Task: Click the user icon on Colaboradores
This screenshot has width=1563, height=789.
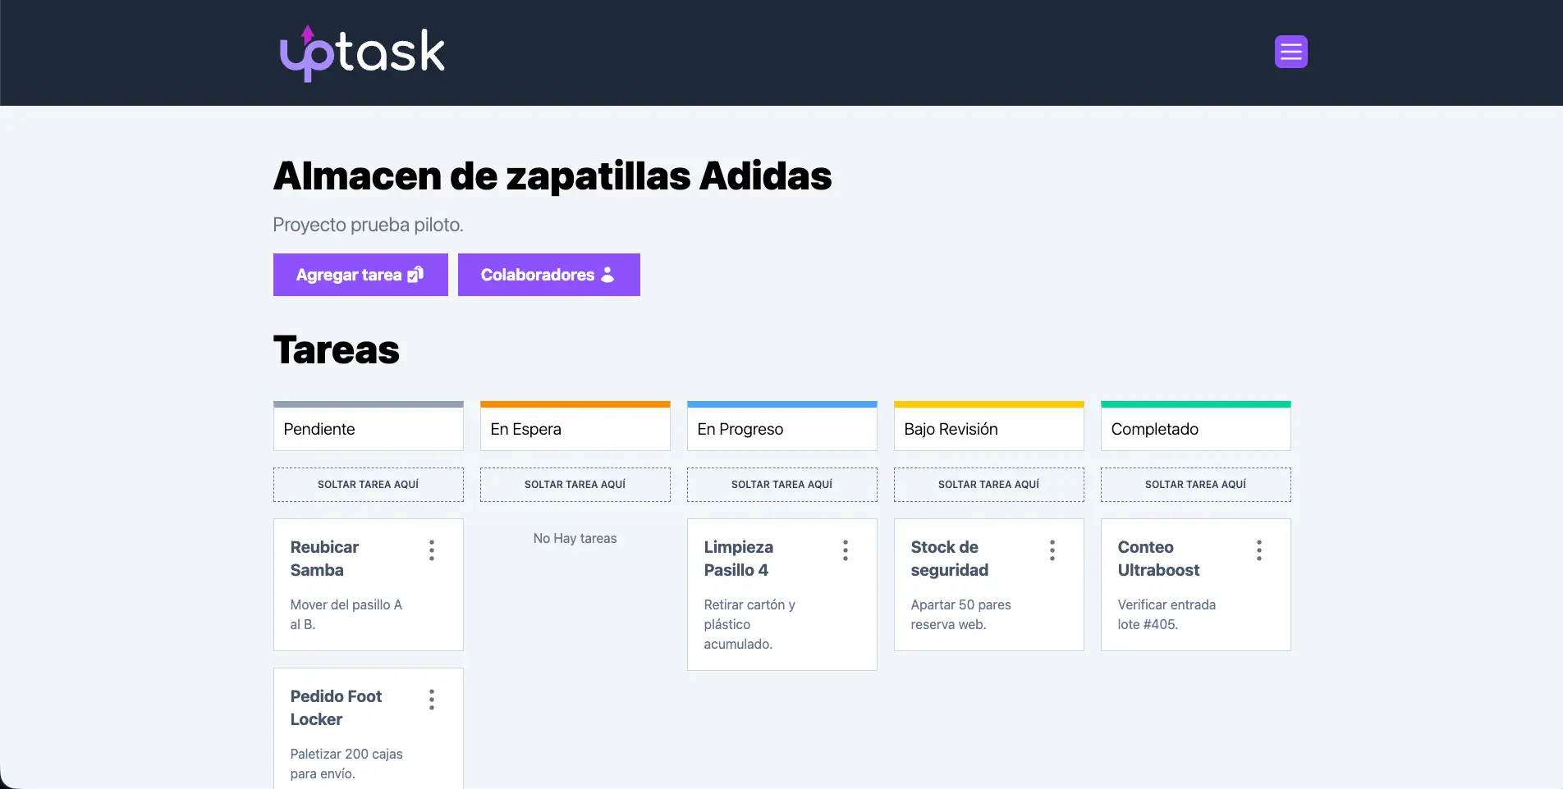Action: coord(607,275)
